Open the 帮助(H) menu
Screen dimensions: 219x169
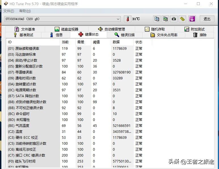pos(25,11)
